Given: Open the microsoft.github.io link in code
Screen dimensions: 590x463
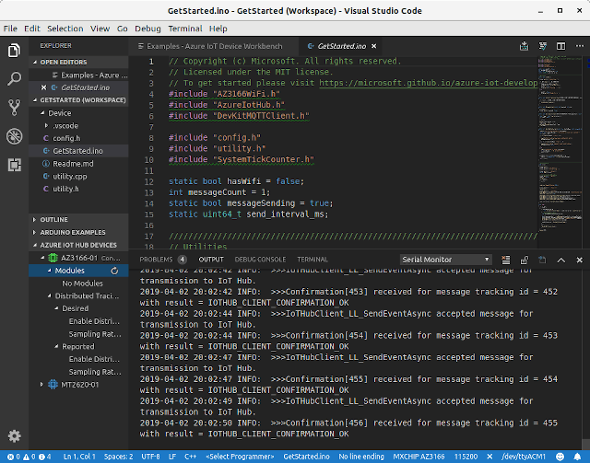Looking at the screenshot, I should pyautogui.click(x=428, y=83).
